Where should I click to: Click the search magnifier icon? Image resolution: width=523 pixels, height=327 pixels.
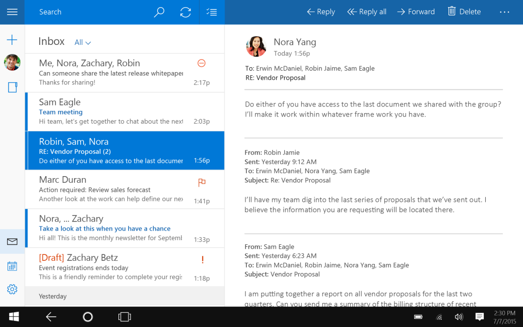point(159,12)
